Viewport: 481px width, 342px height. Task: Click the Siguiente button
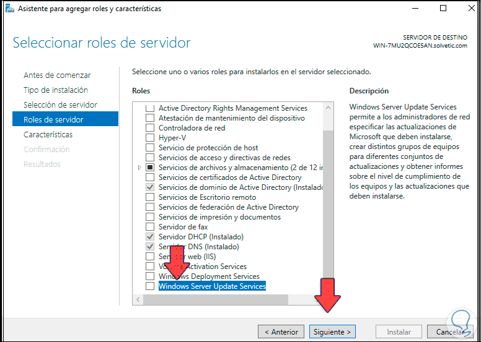tap(332, 332)
